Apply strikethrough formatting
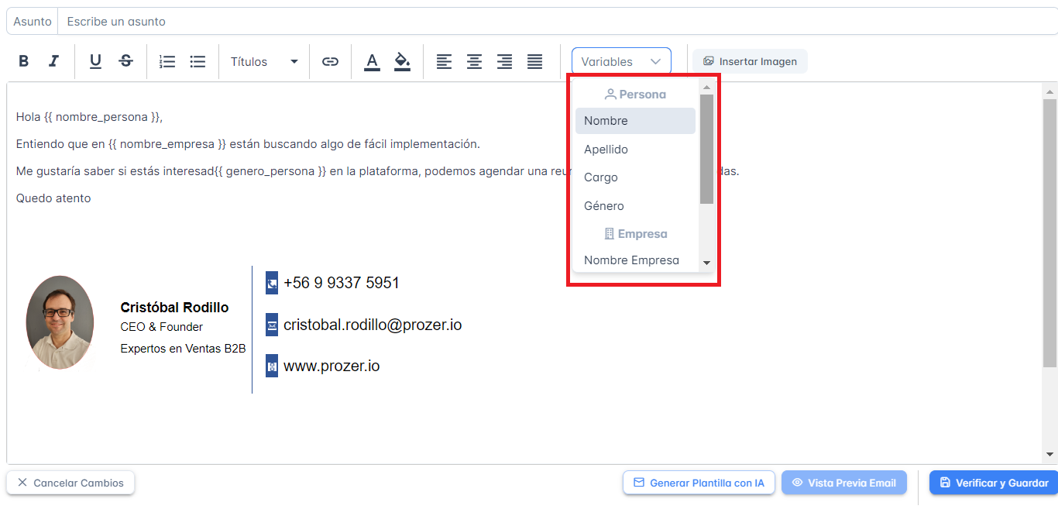This screenshot has width=1058, height=523. [x=125, y=61]
